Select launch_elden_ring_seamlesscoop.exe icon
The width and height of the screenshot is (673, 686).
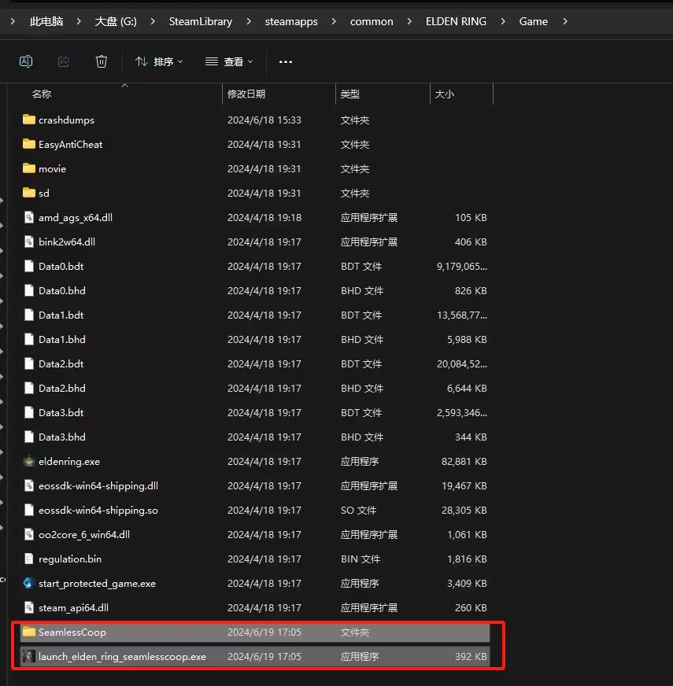(x=29, y=656)
